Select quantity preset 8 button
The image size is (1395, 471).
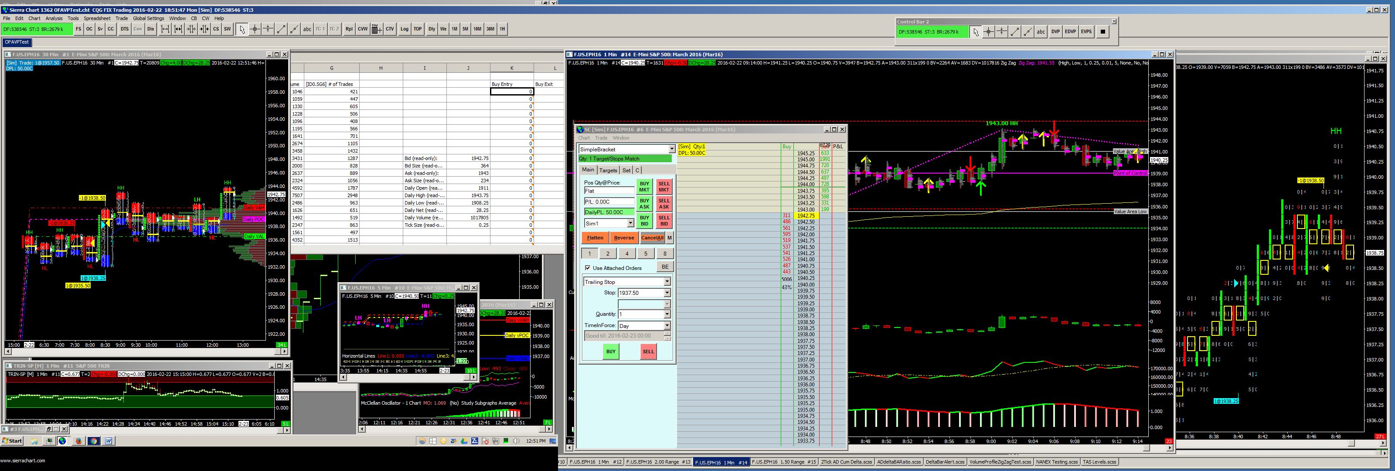[665, 253]
